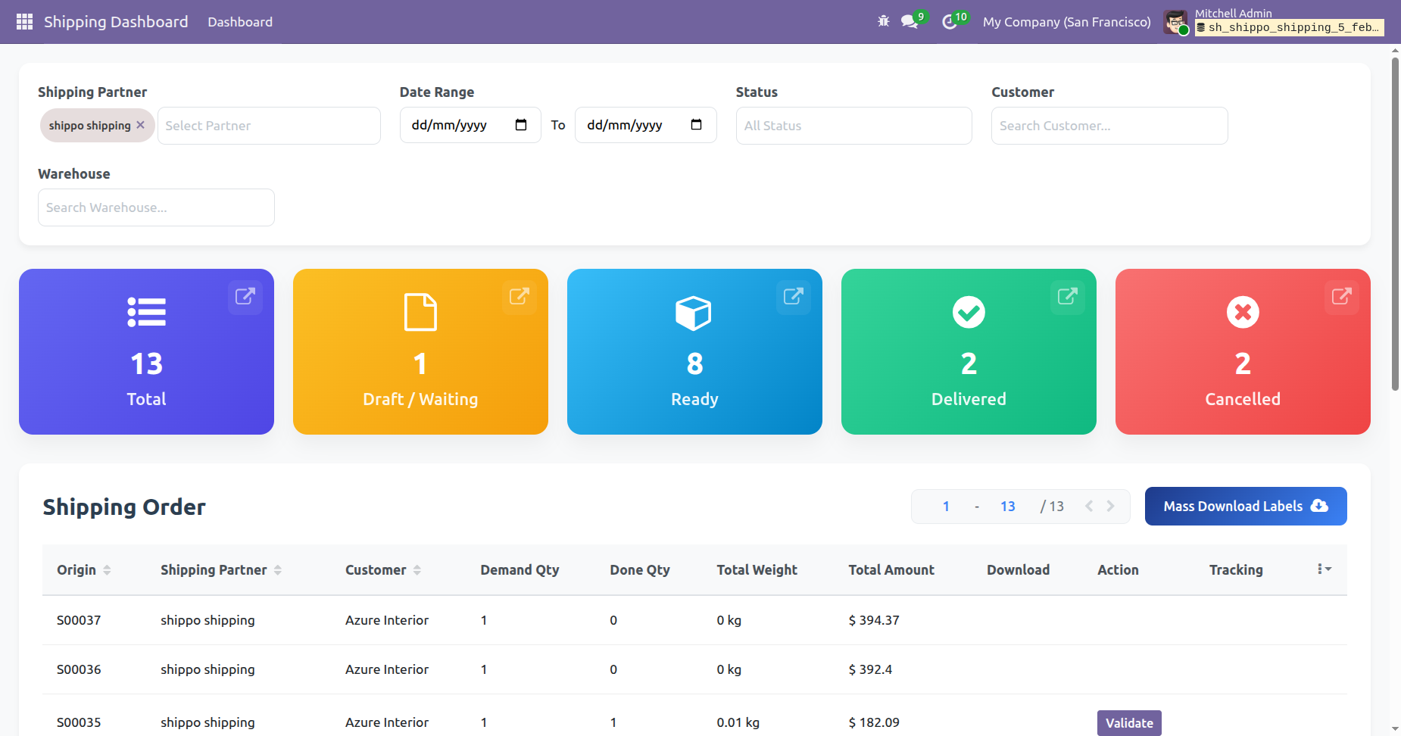The width and height of the screenshot is (1401, 736).
Task: Open the apps grid menu icon
Action: 24,22
